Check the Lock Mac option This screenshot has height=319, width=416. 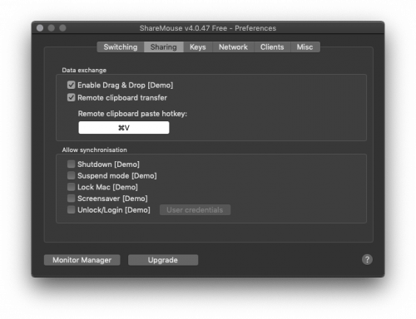(x=72, y=187)
